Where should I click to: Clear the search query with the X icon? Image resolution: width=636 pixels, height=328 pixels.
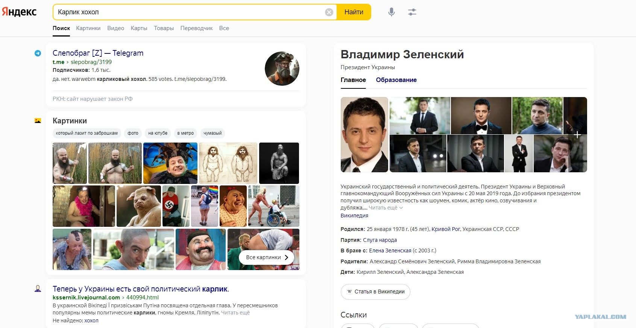click(329, 12)
